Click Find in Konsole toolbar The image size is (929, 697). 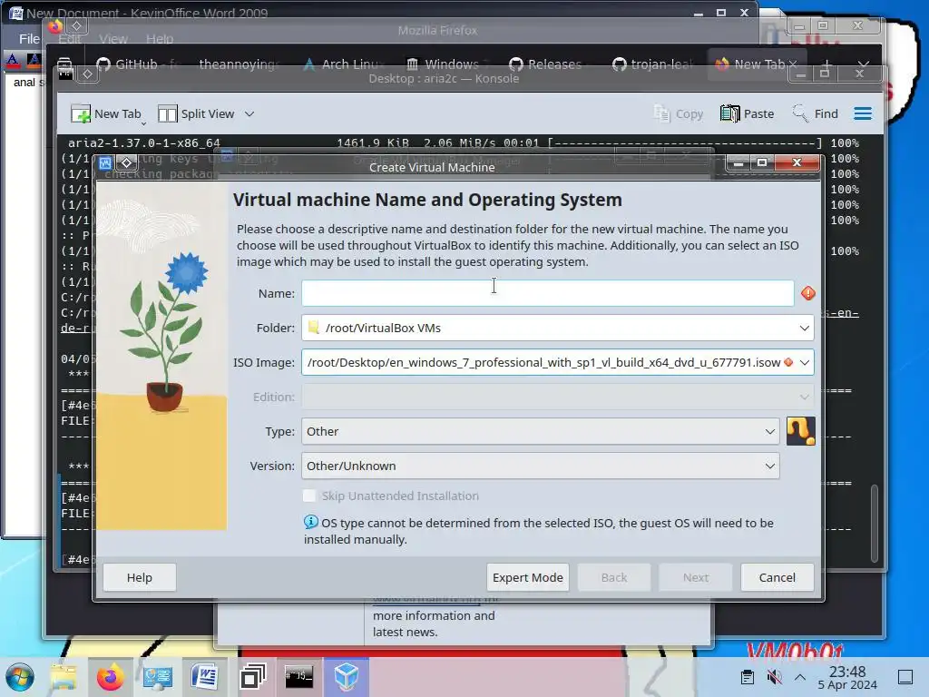click(x=816, y=113)
